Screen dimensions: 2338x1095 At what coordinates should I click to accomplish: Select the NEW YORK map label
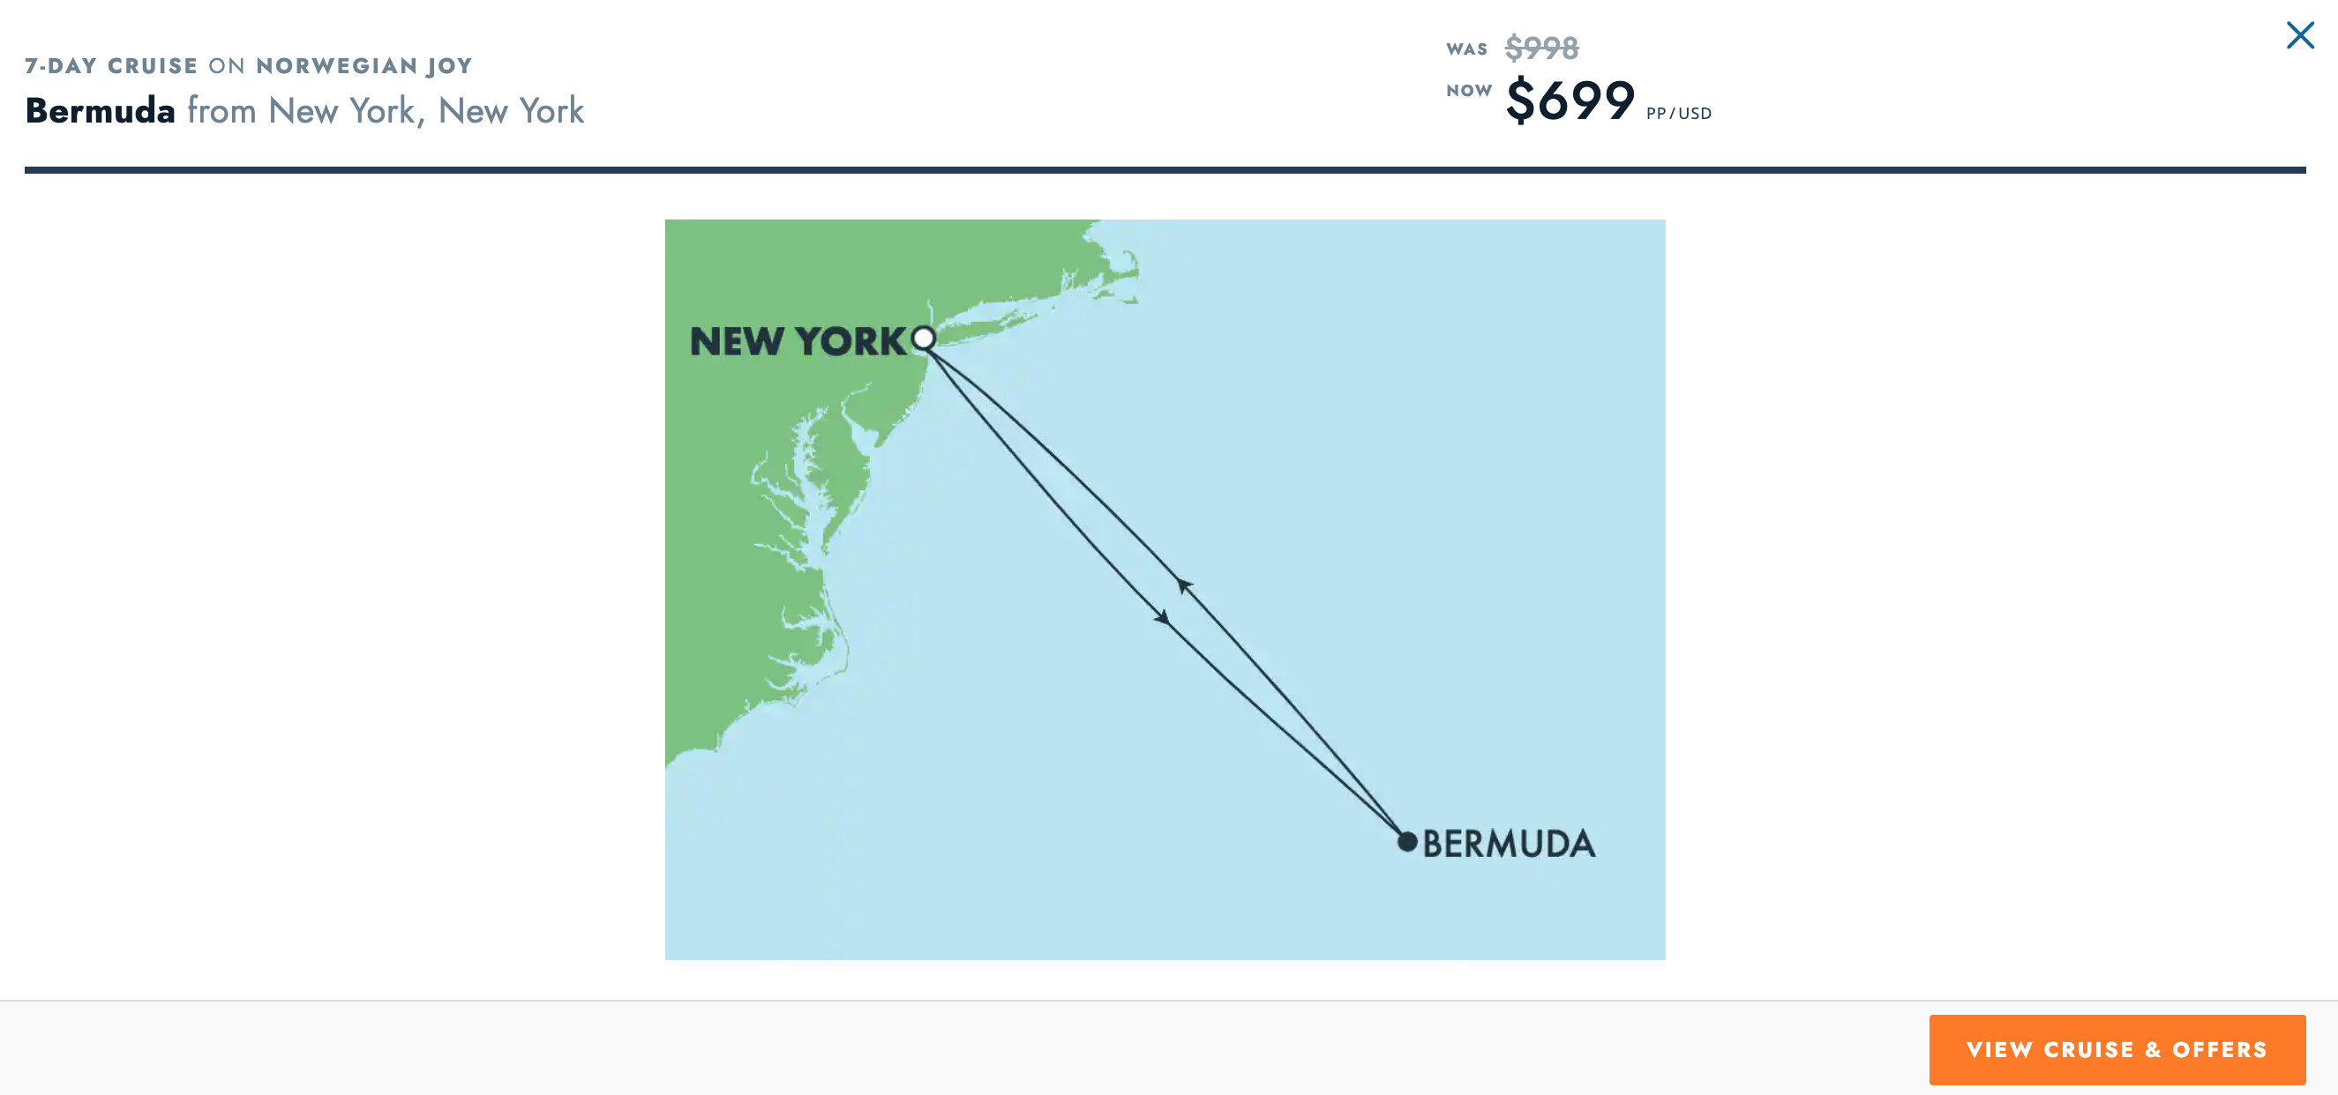pyautogui.click(x=798, y=342)
